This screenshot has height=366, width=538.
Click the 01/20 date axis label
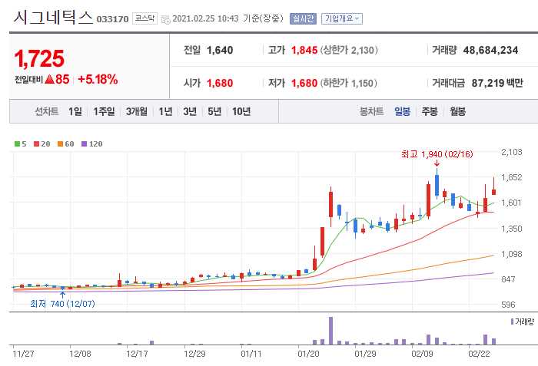tap(308, 354)
